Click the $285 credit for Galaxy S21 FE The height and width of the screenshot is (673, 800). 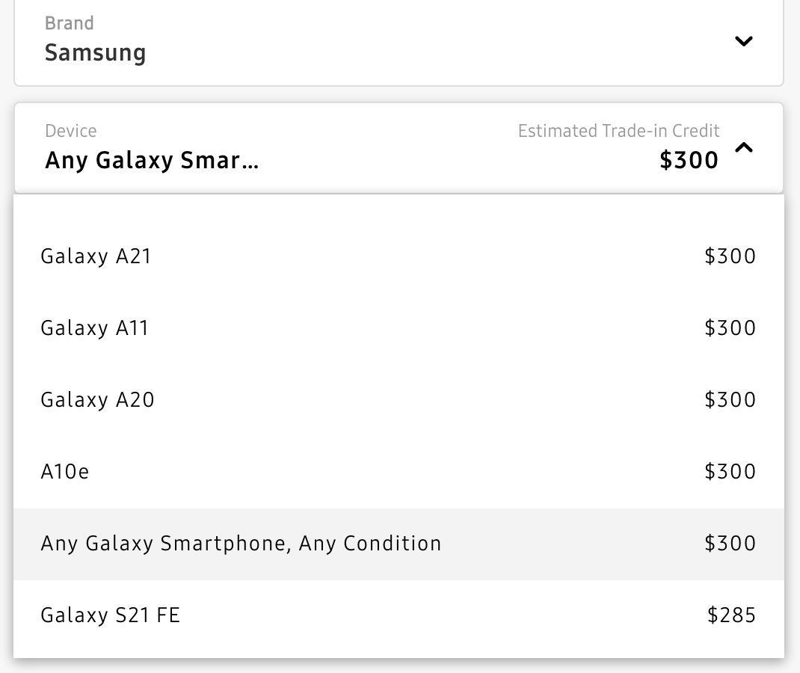tap(731, 615)
